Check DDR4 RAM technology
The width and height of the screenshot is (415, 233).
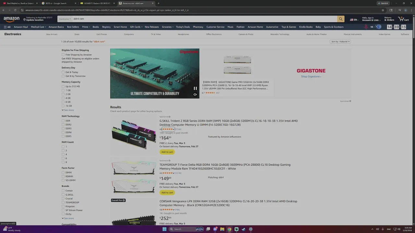(x=63, y=132)
